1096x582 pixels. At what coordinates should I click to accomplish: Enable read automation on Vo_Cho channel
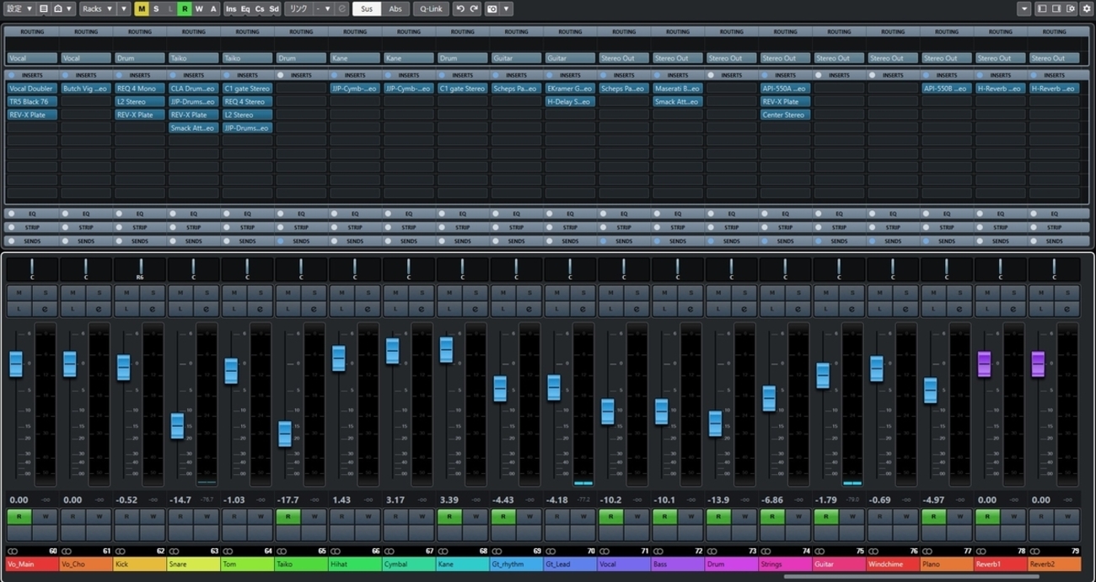point(73,516)
